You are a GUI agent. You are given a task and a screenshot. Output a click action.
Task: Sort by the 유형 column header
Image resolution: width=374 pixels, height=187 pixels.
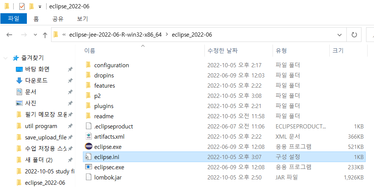pyautogui.click(x=301, y=51)
